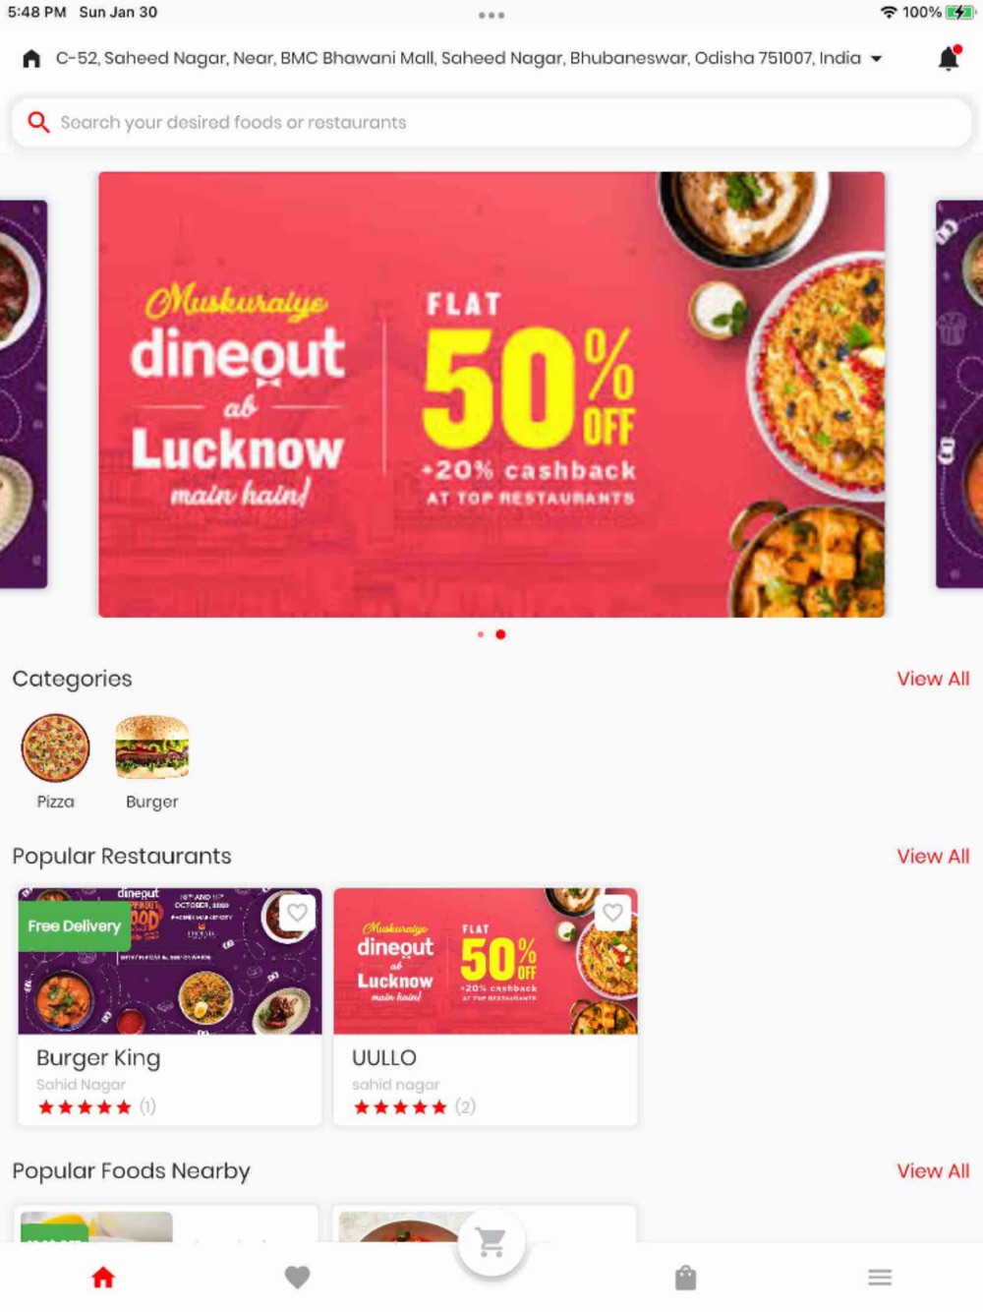The image size is (983, 1312).
Task: Open the floating shopping cart button
Action: point(491,1242)
